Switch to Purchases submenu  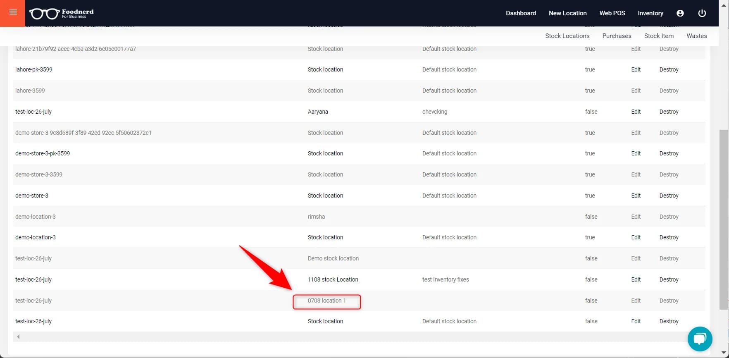(617, 36)
